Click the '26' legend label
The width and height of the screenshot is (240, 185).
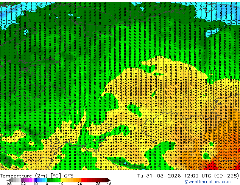79,183
